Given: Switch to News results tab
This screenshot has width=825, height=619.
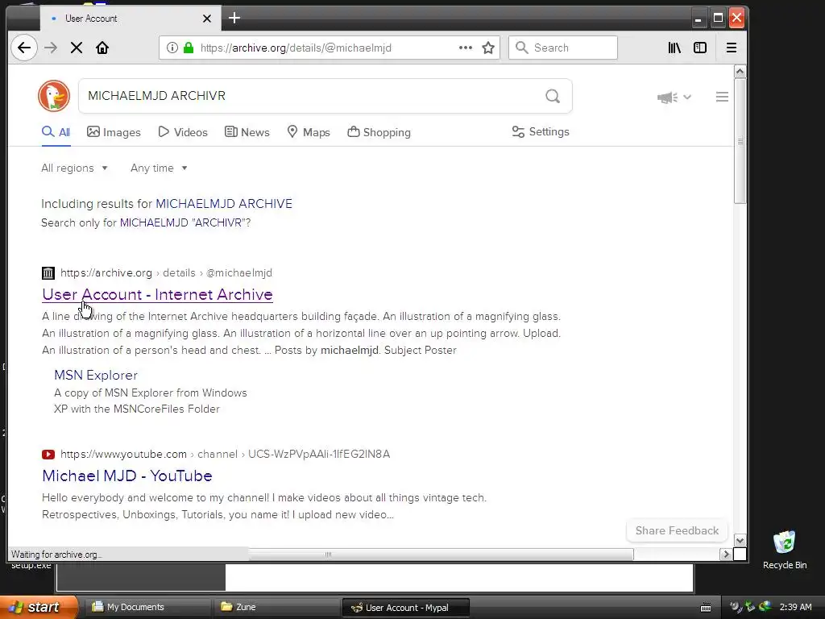Looking at the screenshot, I should (x=247, y=132).
